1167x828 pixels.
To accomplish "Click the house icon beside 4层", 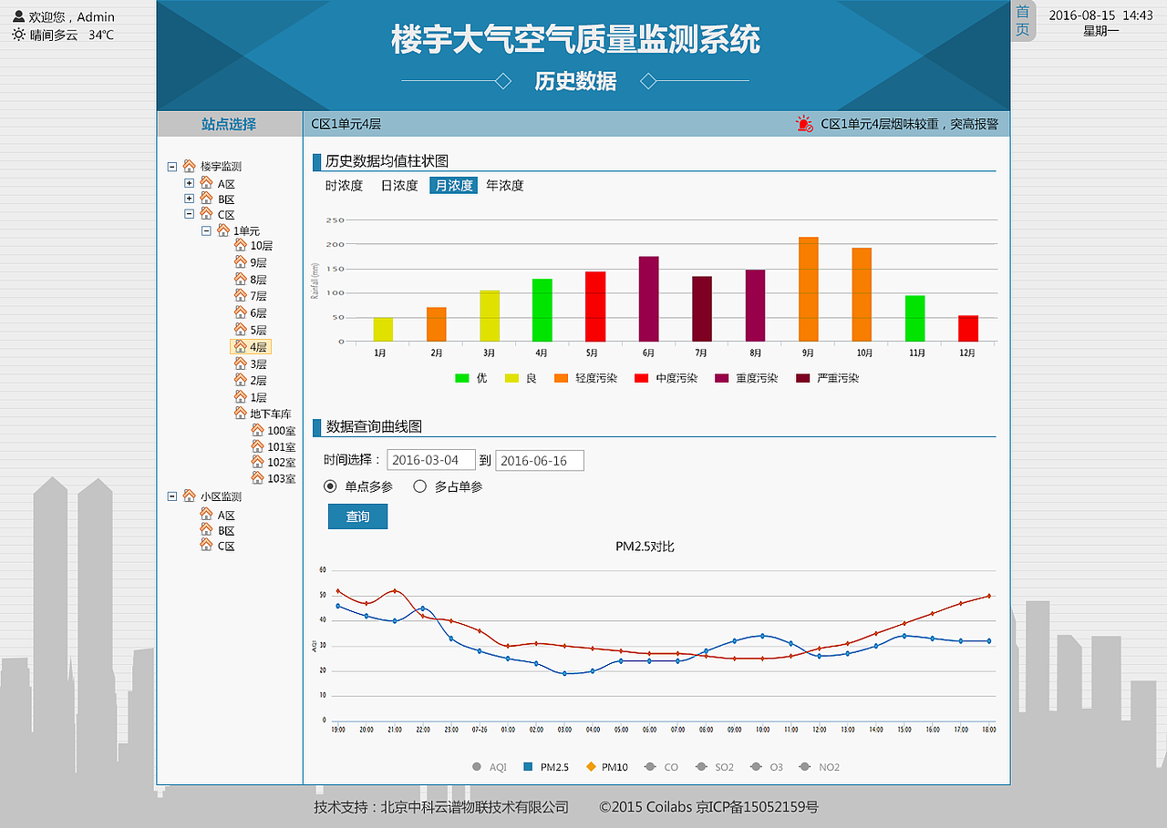I will [241, 346].
